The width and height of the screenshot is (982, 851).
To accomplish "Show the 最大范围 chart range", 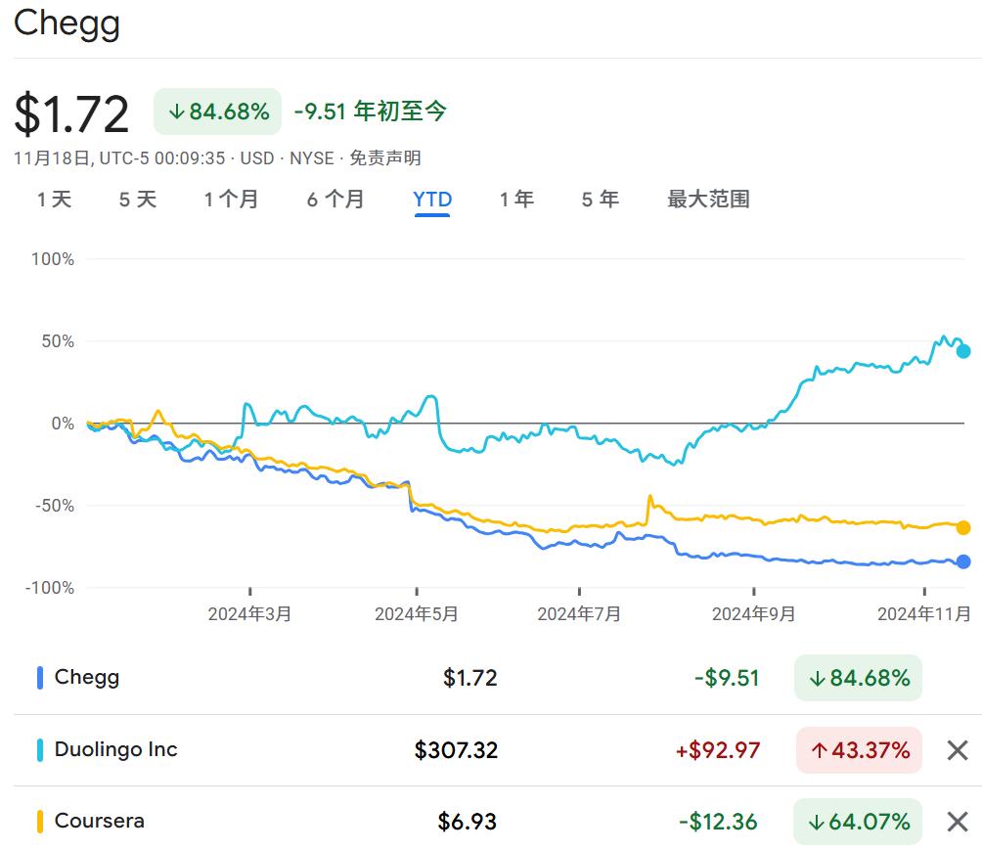I will click(708, 200).
